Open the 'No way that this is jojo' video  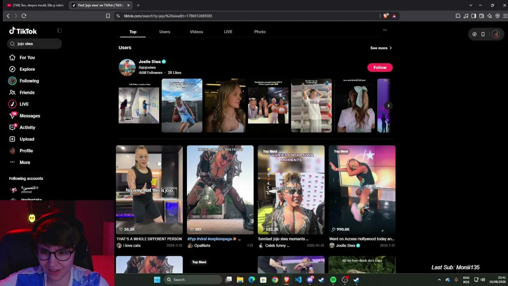pos(149,190)
